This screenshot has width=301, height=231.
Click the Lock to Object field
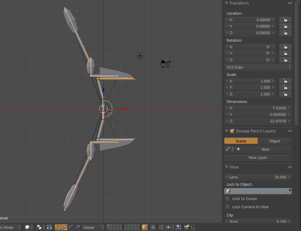pos(258,191)
